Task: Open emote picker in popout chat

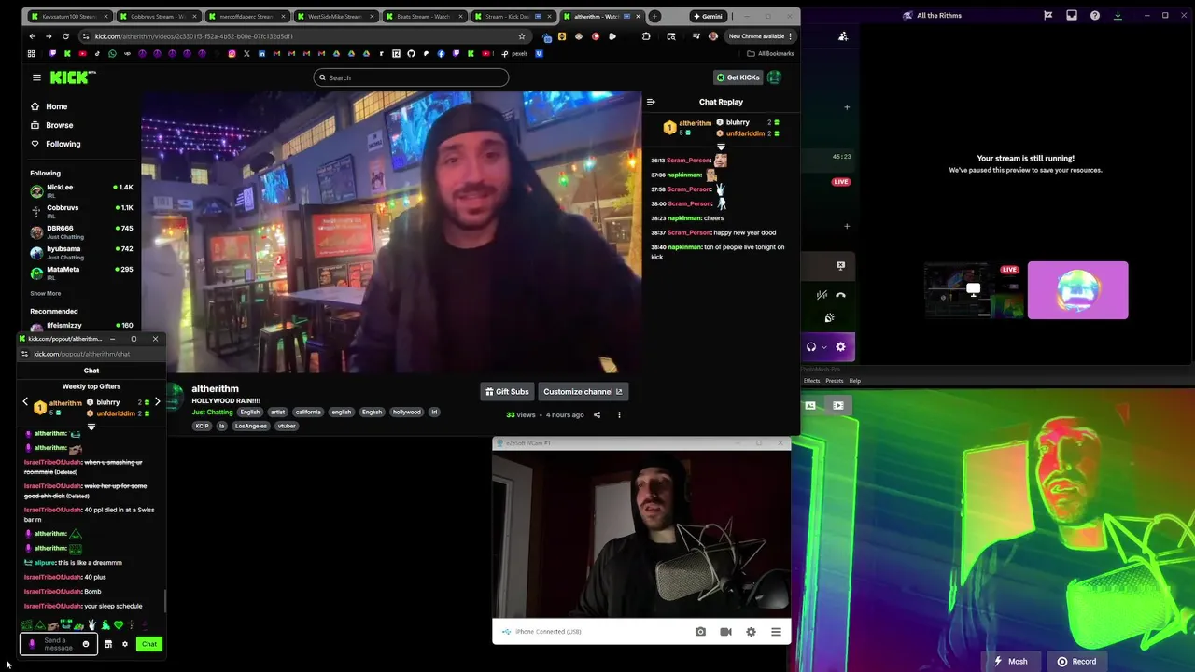Action: (x=86, y=644)
